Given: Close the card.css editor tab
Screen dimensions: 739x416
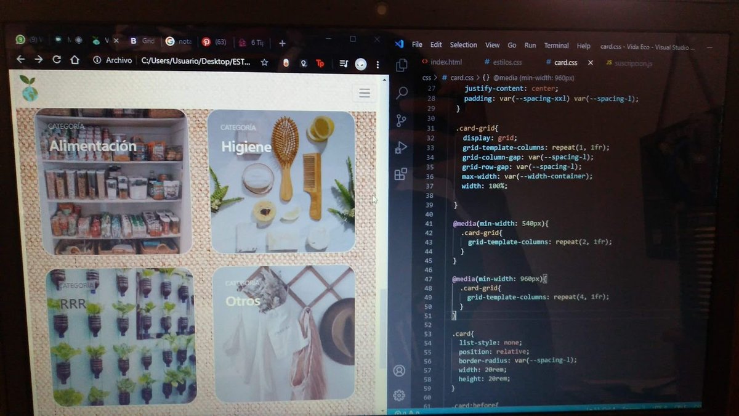Looking at the screenshot, I should point(590,62).
